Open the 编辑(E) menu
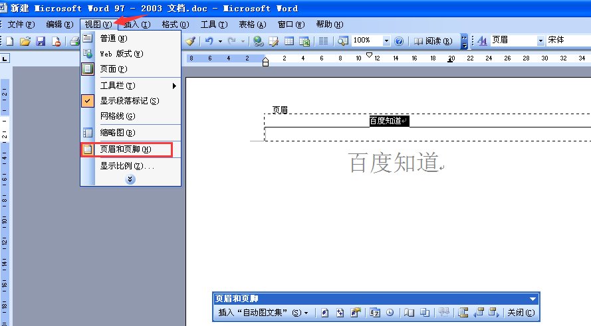 pyautogui.click(x=60, y=25)
